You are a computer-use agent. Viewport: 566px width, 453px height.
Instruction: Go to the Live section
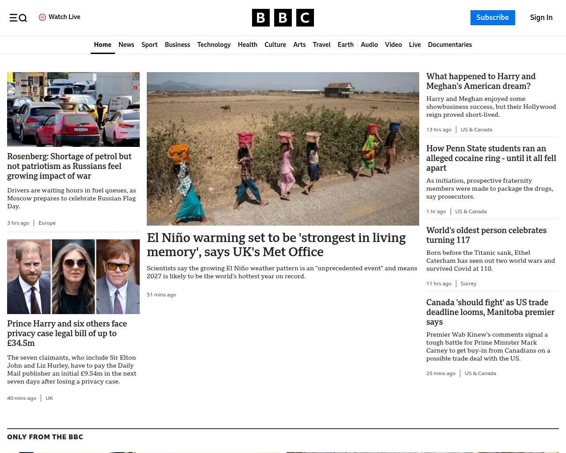(415, 45)
